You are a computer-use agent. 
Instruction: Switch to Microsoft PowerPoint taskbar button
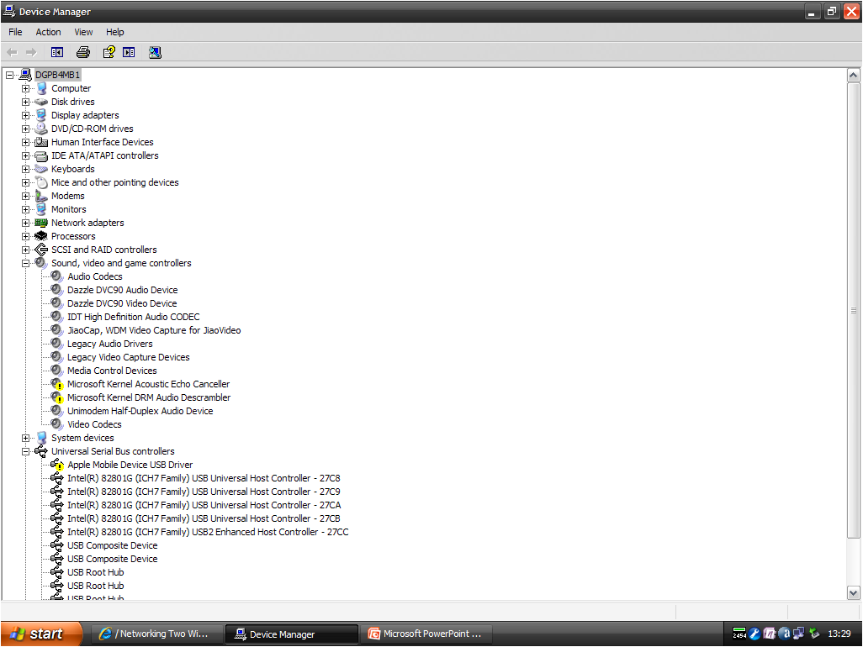point(426,634)
